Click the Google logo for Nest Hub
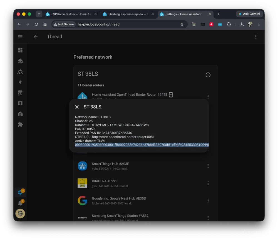The width and height of the screenshot is (278, 239). pos(83,201)
